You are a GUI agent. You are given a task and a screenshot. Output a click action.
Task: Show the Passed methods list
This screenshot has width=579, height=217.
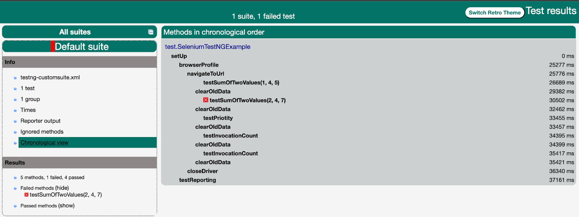pyautogui.click(x=66, y=205)
